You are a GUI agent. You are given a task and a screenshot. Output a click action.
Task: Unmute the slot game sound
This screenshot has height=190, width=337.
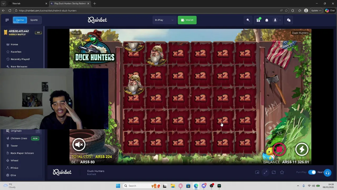[x=79, y=144]
